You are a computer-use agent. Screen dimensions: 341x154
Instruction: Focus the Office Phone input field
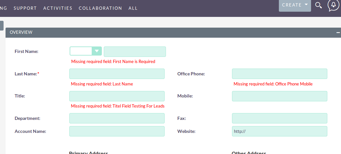point(280,74)
